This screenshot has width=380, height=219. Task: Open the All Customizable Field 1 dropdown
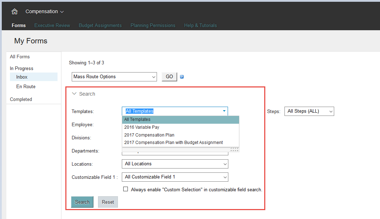[175, 177]
